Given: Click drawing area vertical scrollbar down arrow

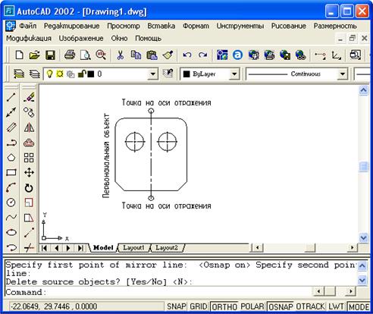Looking at the screenshot, I should click(x=364, y=237).
